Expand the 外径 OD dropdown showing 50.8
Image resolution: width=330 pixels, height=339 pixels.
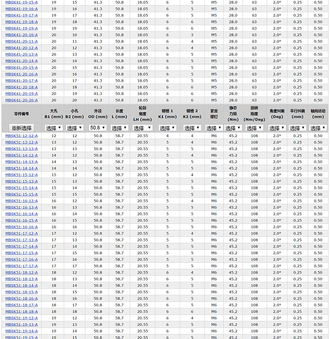click(x=98, y=128)
